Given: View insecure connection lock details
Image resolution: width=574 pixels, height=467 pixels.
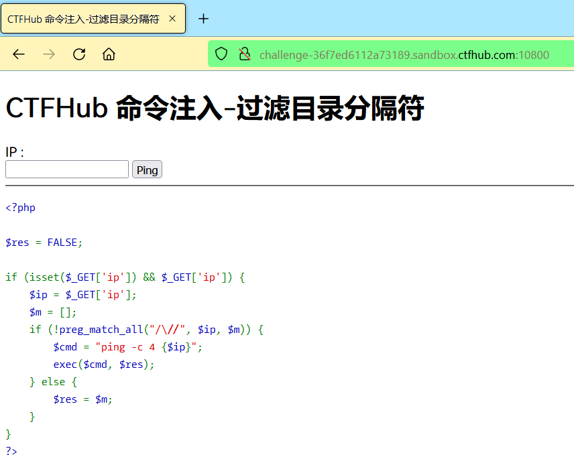Looking at the screenshot, I should (x=245, y=54).
